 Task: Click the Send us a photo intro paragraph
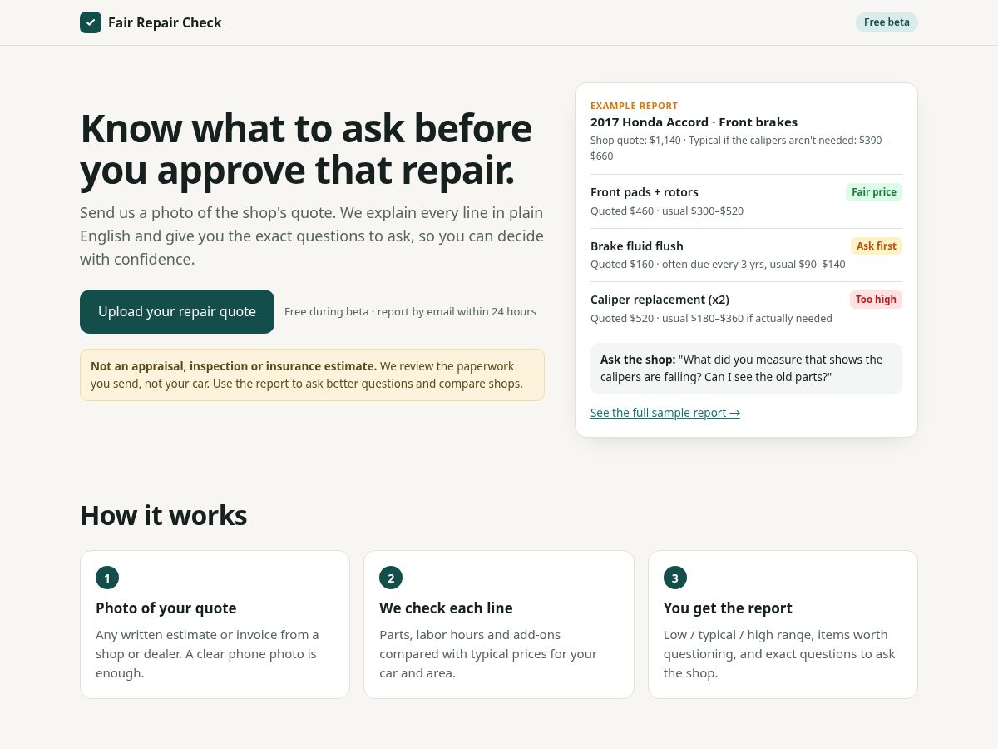[312, 236]
